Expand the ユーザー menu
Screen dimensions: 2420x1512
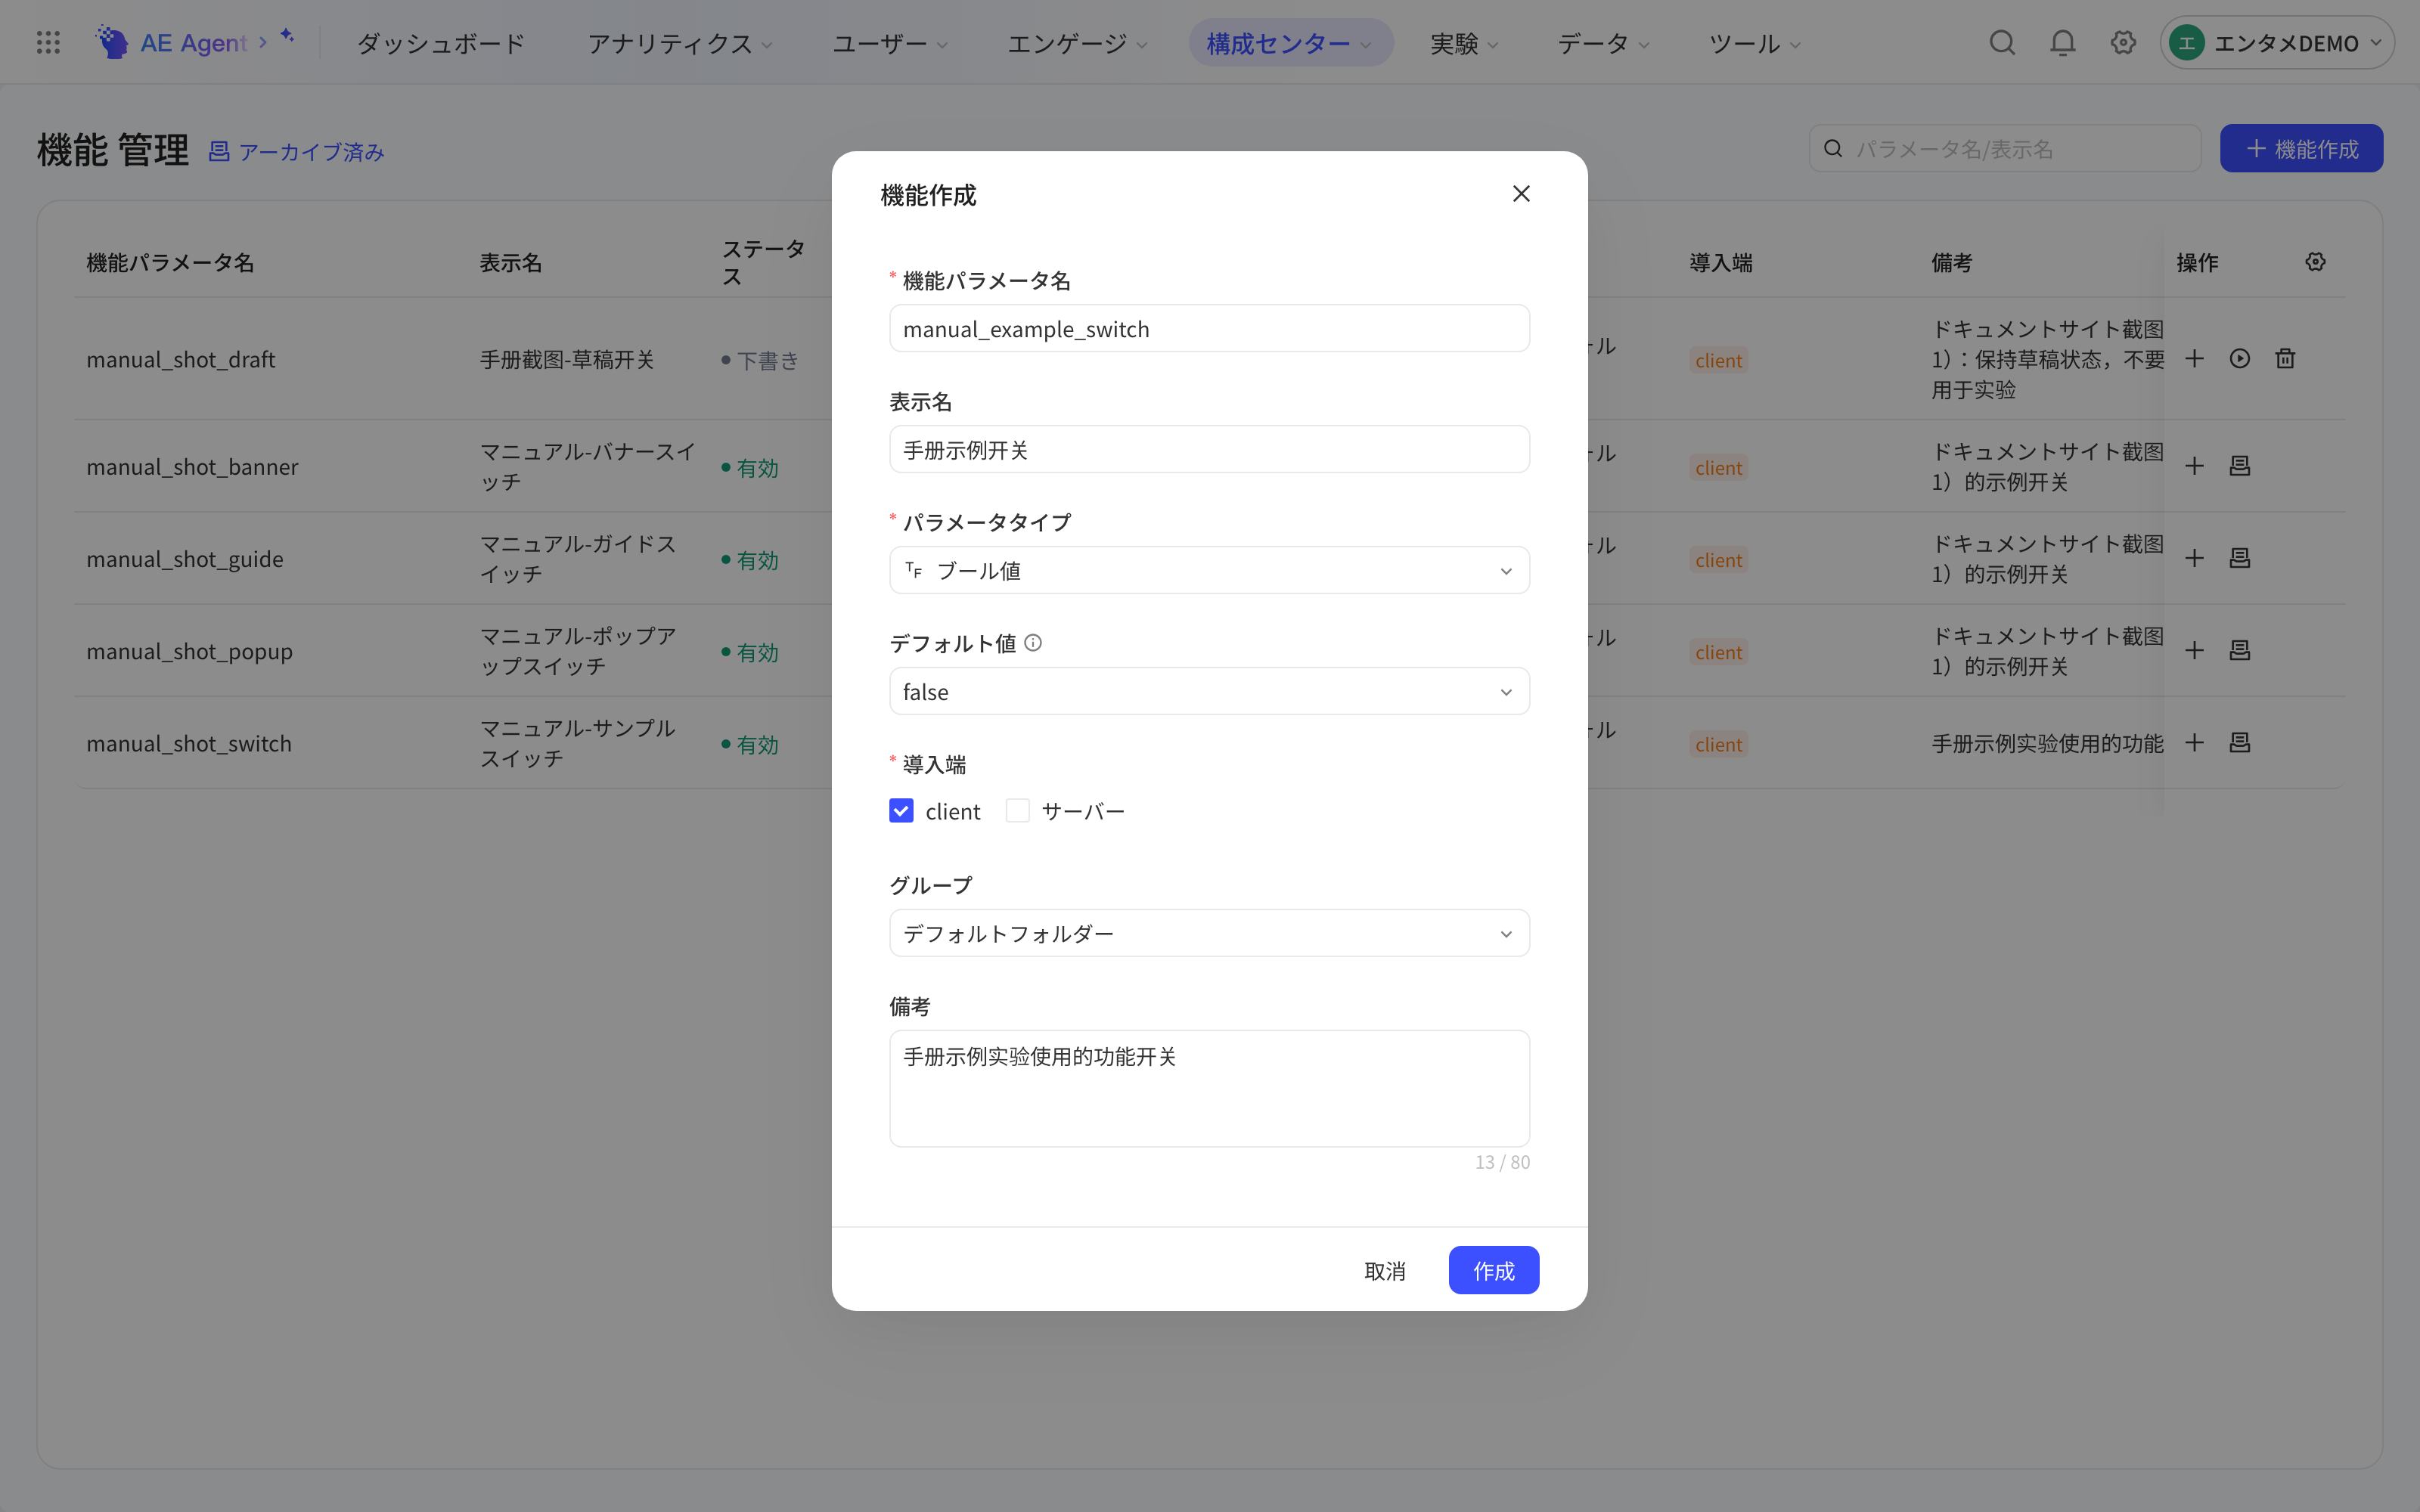890,43
